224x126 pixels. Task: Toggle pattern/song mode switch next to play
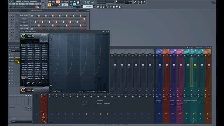[x=49, y=5]
